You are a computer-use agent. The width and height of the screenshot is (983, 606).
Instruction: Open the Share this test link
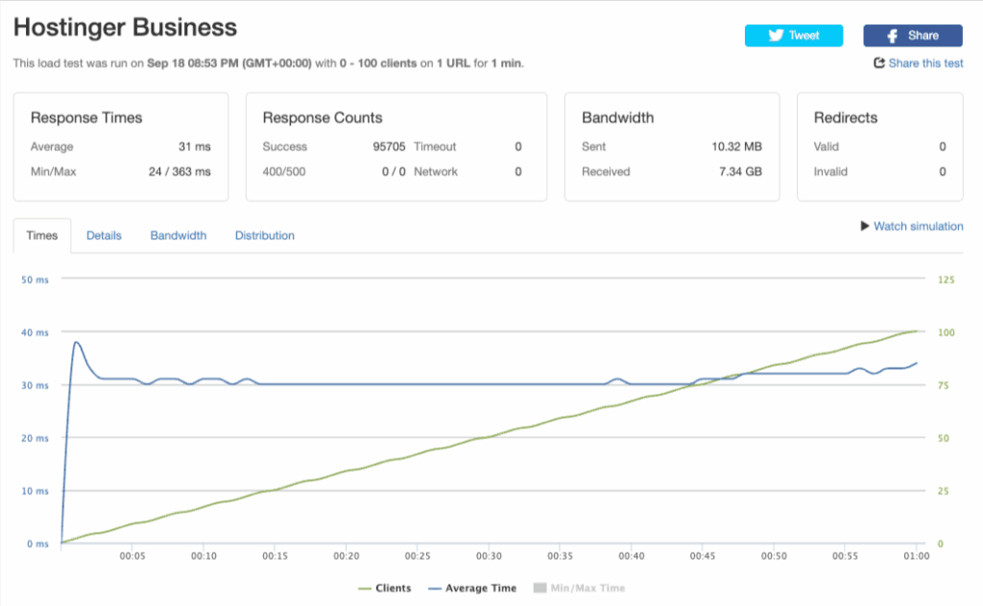(x=925, y=63)
